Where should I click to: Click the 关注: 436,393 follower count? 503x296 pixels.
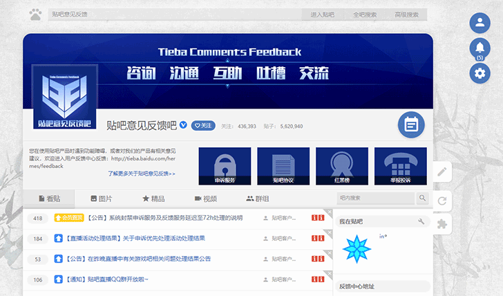pyautogui.click(x=238, y=126)
